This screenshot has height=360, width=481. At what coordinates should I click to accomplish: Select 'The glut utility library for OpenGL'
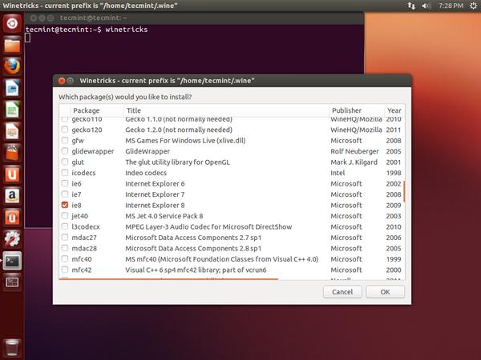177,162
